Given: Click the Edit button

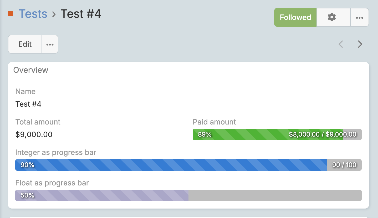Looking at the screenshot, I should [25, 44].
